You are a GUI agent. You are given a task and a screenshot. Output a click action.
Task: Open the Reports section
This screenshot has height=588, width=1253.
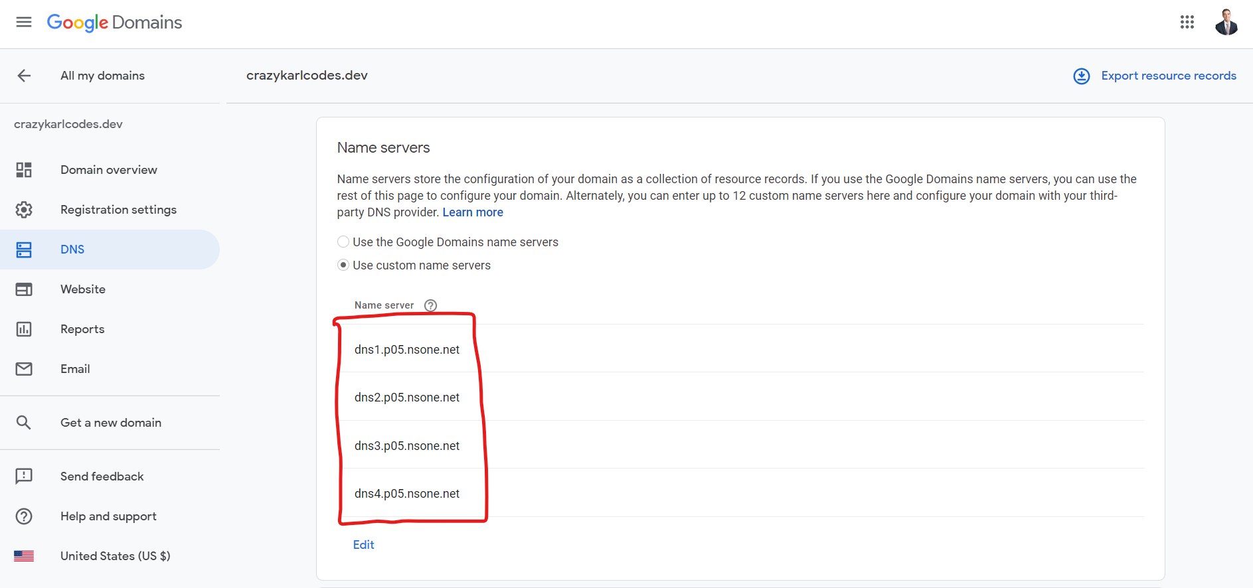click(82, 329)
